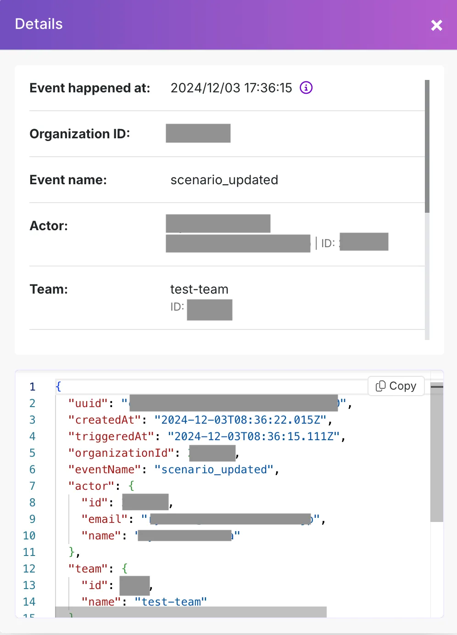Copy the JSON payload with Copy button

pyautogui.click(x=396, y=386)
